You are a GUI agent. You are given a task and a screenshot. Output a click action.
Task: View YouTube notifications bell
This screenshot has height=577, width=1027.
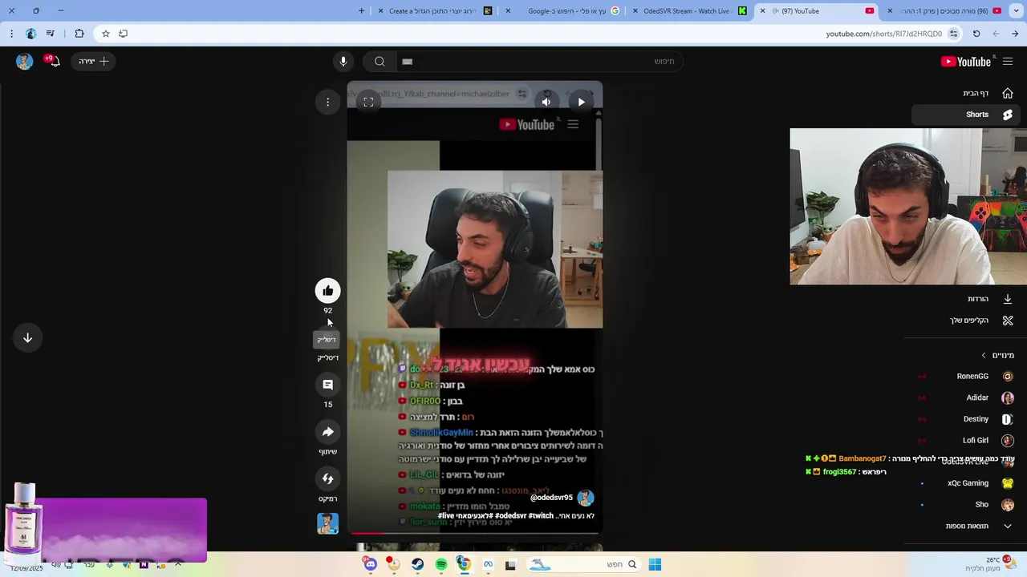pyautogui.click(x=53, y=62)
